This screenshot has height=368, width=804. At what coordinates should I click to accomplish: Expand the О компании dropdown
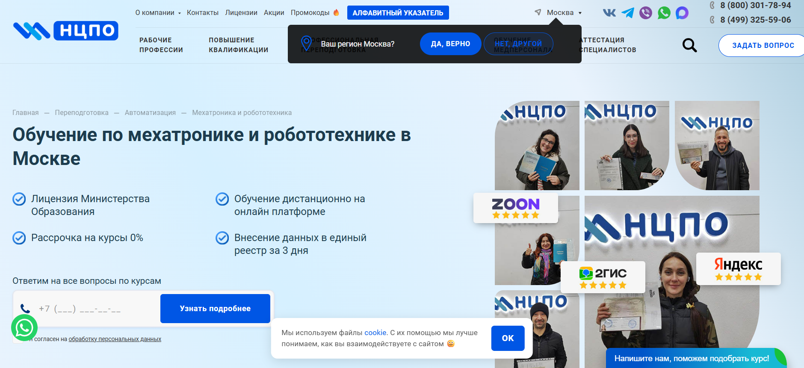coord(158,13)
